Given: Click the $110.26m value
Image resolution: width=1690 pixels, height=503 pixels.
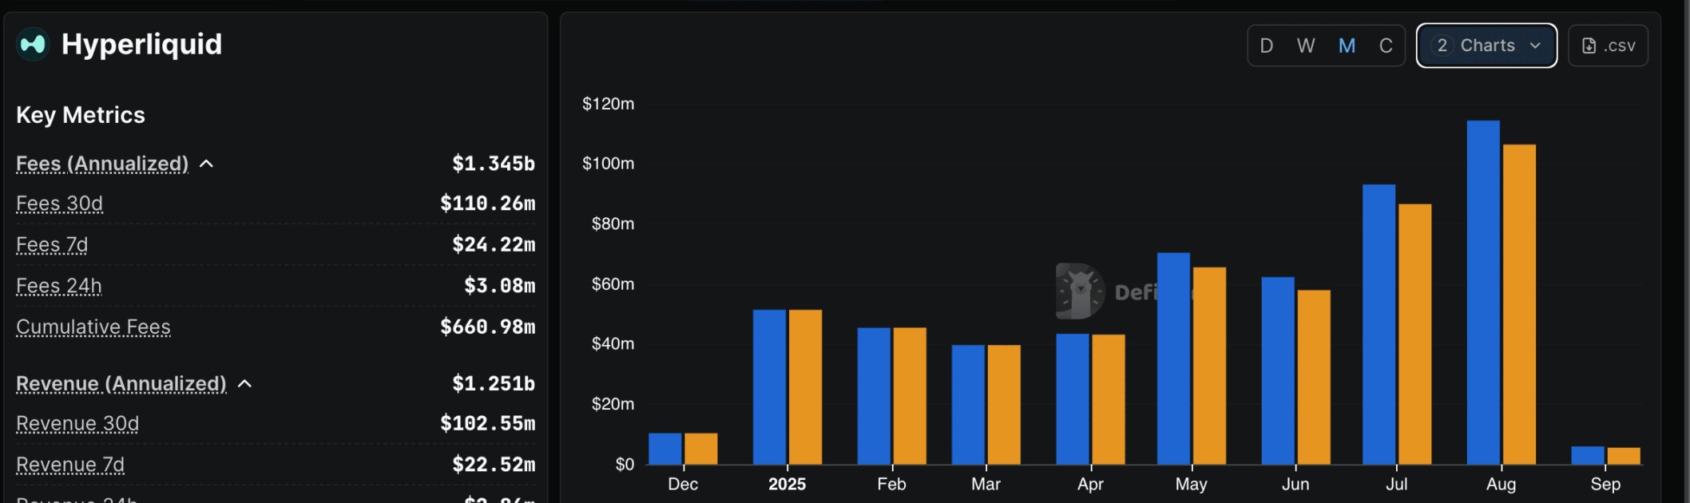Looking at the screenshot, I should pos(488,204).
